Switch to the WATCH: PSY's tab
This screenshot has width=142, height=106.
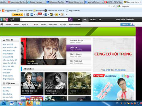point(113,2)
